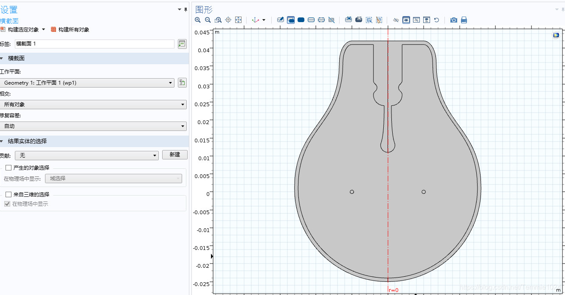Open the Settings panel menu arrow

coord(180,9)
